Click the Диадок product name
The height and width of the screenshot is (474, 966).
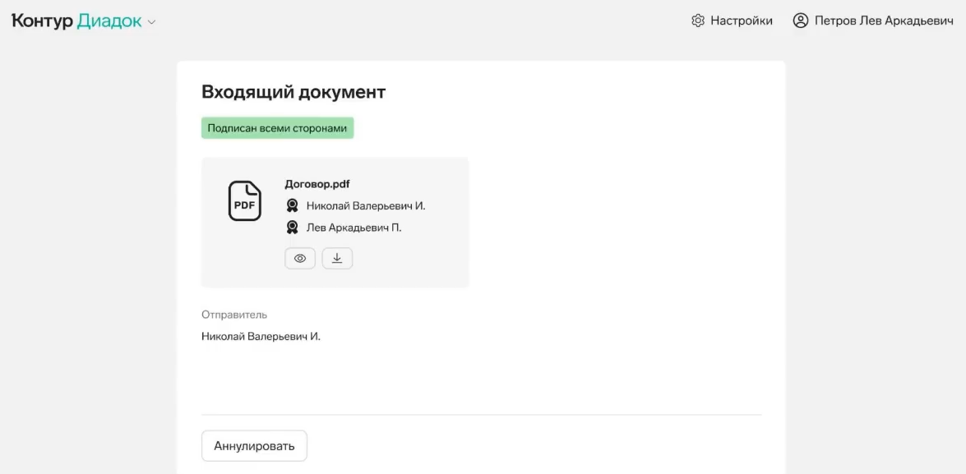tap(109, 21)
